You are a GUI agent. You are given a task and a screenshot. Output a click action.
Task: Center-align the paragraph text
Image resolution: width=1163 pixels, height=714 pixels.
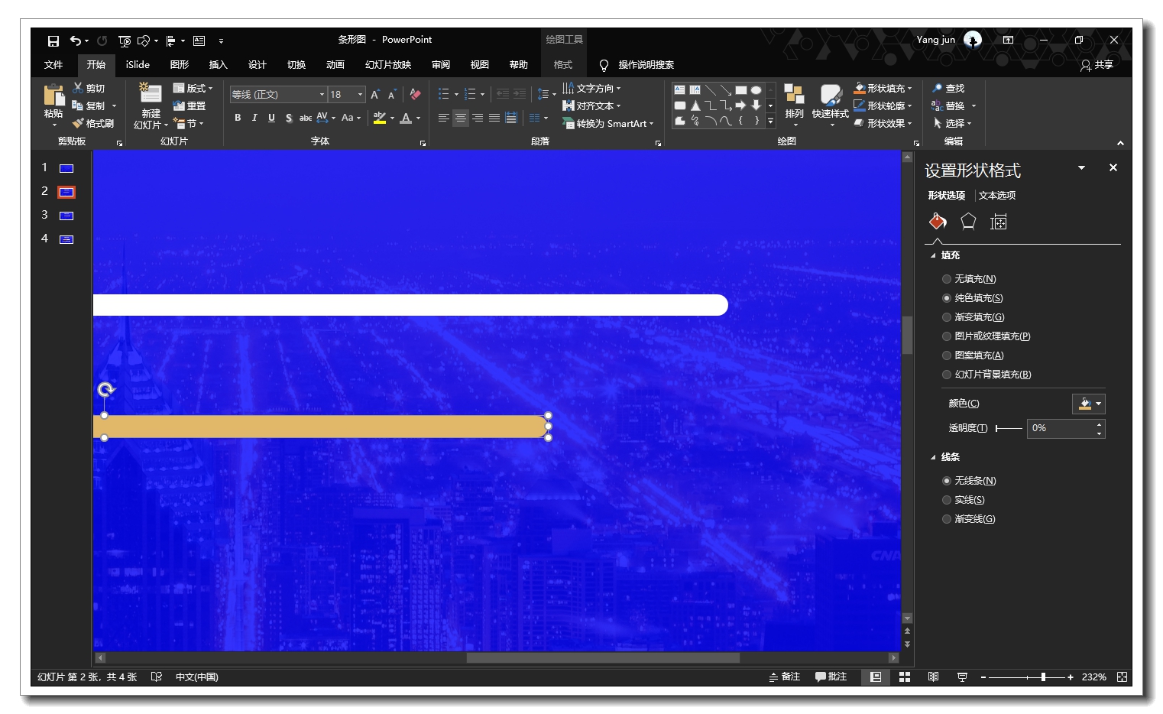pyautogui.click(x=460, y=118)
